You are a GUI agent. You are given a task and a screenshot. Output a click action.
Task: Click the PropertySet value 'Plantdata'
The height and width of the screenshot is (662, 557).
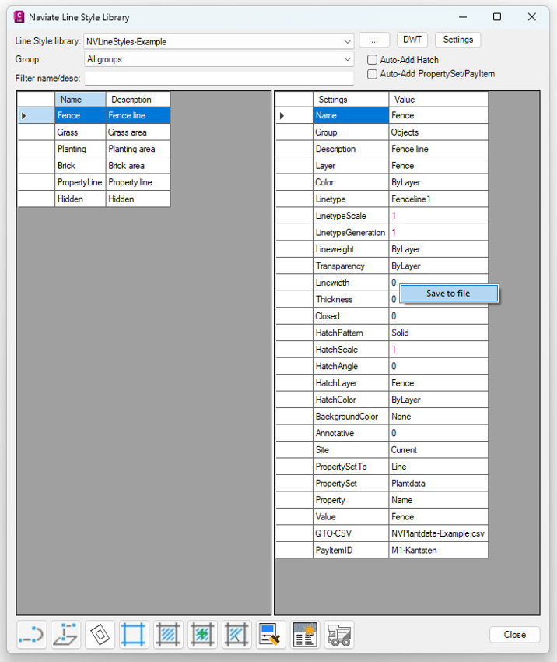(439, 483)
